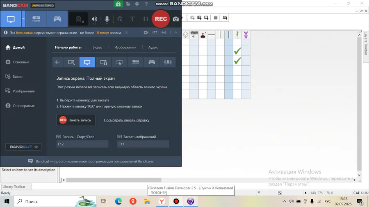Open File Explorer from taskbar
369x207 pixels.
(x=147, y=201)
